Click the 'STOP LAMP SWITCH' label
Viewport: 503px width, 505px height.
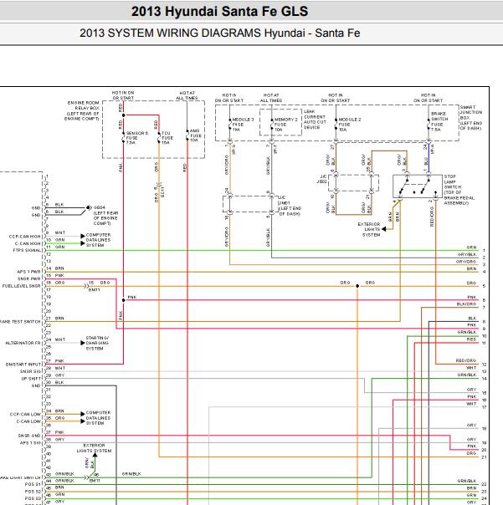(453, 181)
